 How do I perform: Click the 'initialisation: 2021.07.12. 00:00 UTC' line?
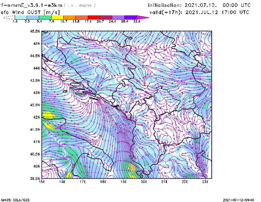point(199,5)
